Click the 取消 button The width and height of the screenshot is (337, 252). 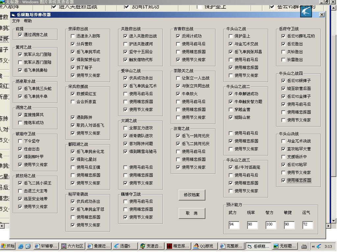pyautogui.click(x=192, y=213)
